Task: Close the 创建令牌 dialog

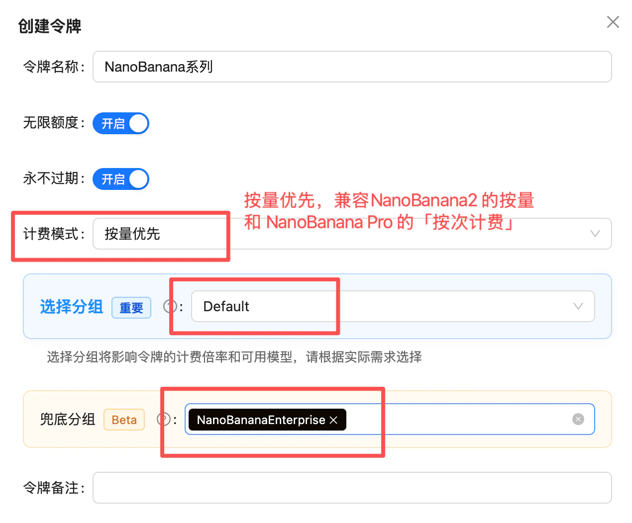Action: 613,22
